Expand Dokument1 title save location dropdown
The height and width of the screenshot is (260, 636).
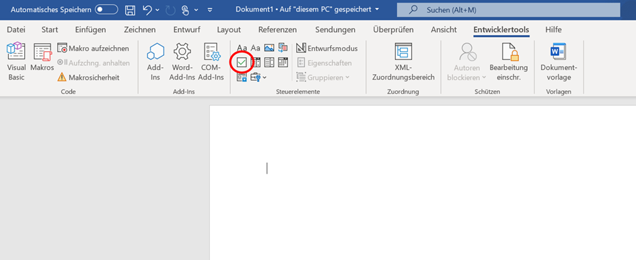[x=378, y=9]
